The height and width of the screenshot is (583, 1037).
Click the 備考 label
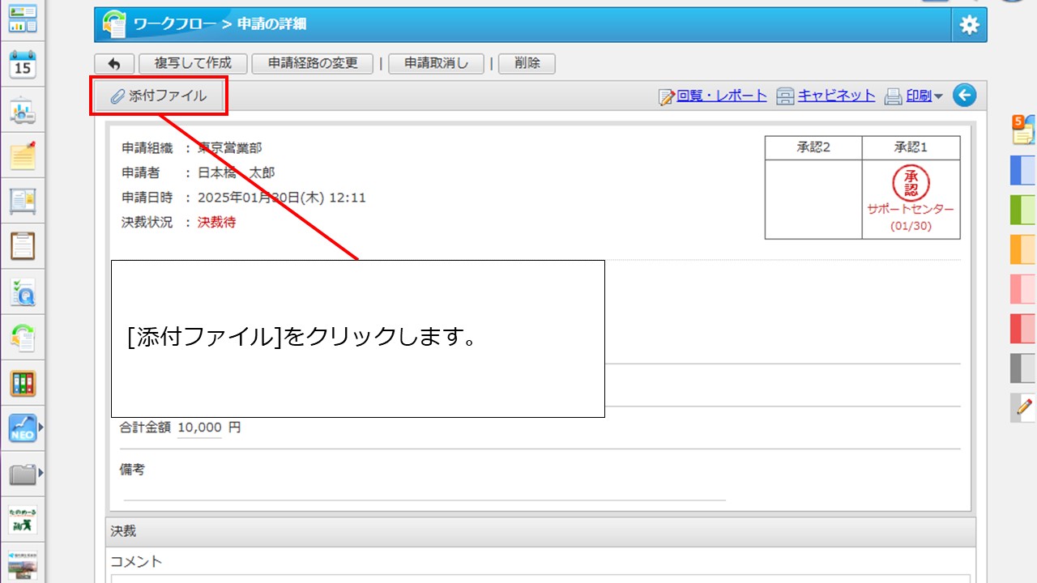click(x=132, y=470)
